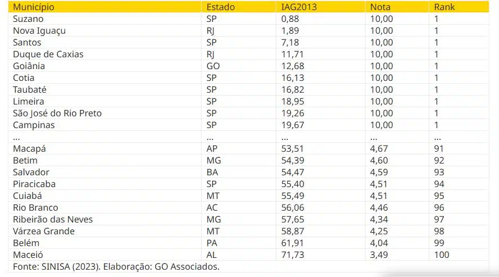Click the Fonte SINISA footnote text

116,266
